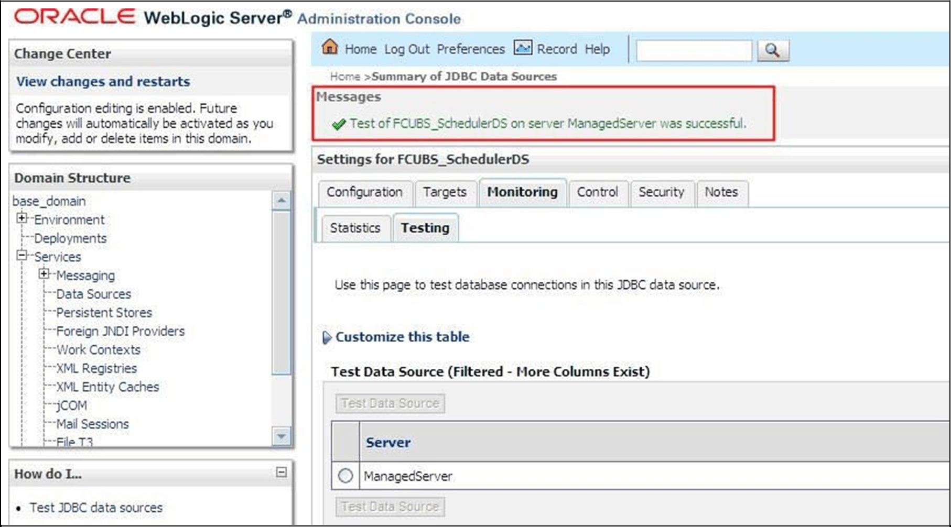The image size is (951, 527).
Task: Open the Help link
Action: click(597, 49)
